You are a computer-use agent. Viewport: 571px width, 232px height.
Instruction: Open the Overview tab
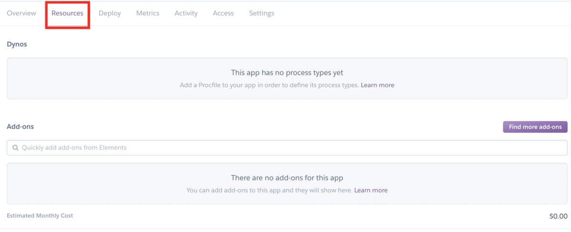(x=21, y=13)
